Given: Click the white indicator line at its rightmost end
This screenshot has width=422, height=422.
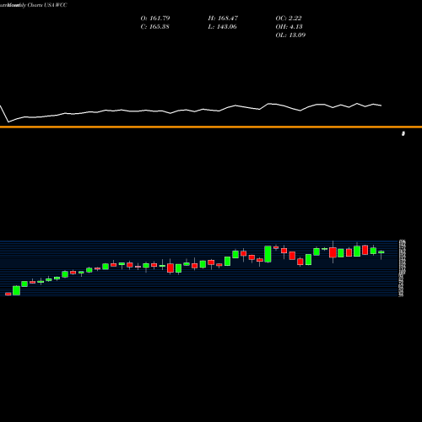Looking at the screenshot, I should 381,105.
